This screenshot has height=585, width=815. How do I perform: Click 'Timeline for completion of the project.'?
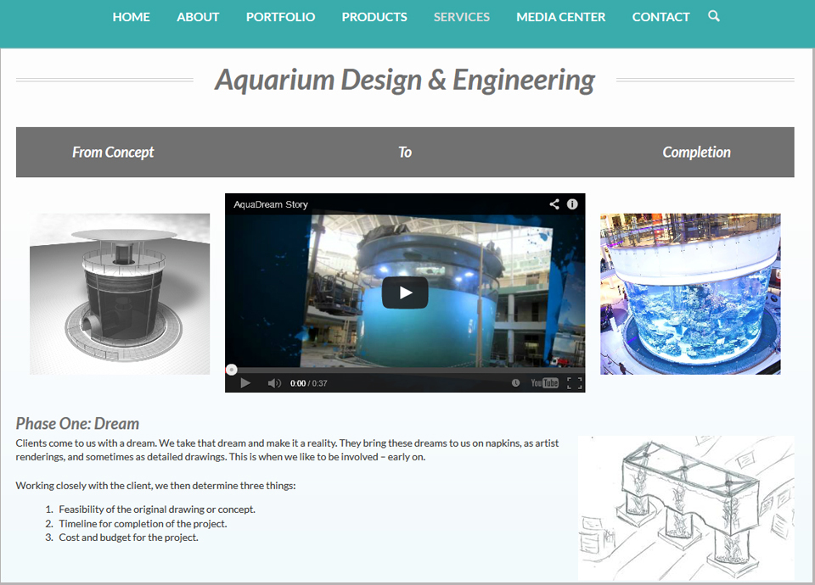tap(143, 524)
